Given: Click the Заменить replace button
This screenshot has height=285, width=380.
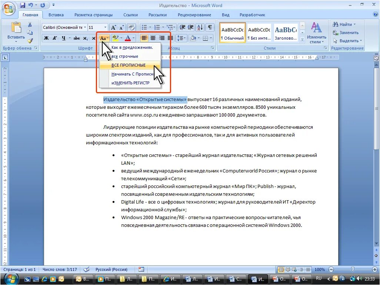Looking at the screenshot, I should [346, 33].
